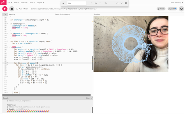Open the File menu
This screenshot has width=185, height=115.
coord(10,3)
